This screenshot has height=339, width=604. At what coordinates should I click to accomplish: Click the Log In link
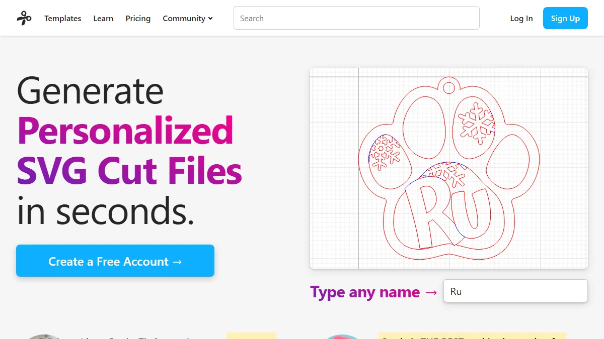[521, 18]
